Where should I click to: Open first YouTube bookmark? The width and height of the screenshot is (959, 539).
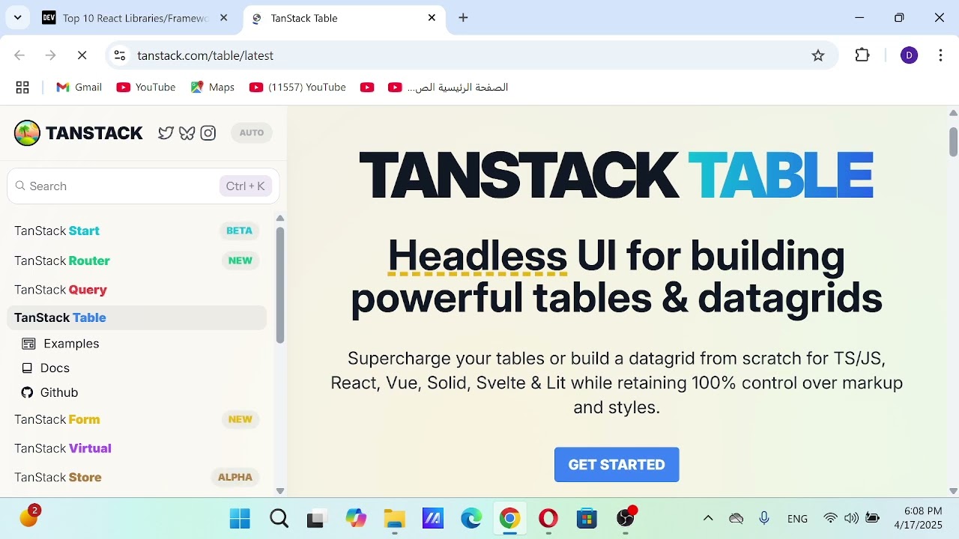coord(146,88)
